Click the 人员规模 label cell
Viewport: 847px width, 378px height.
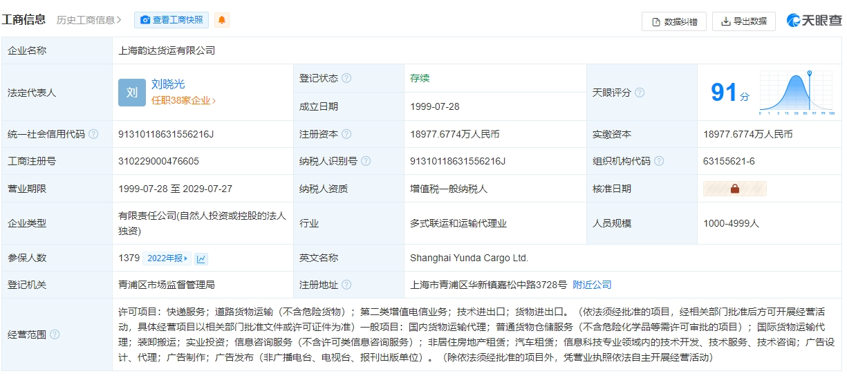tap(642, 223)
